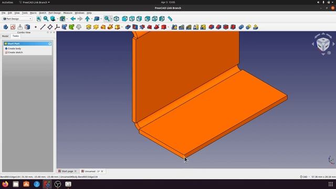The width and height of the screenshot is (336, 189).
Task: Open OBS Studio from the dock
Action: (58, 184)
